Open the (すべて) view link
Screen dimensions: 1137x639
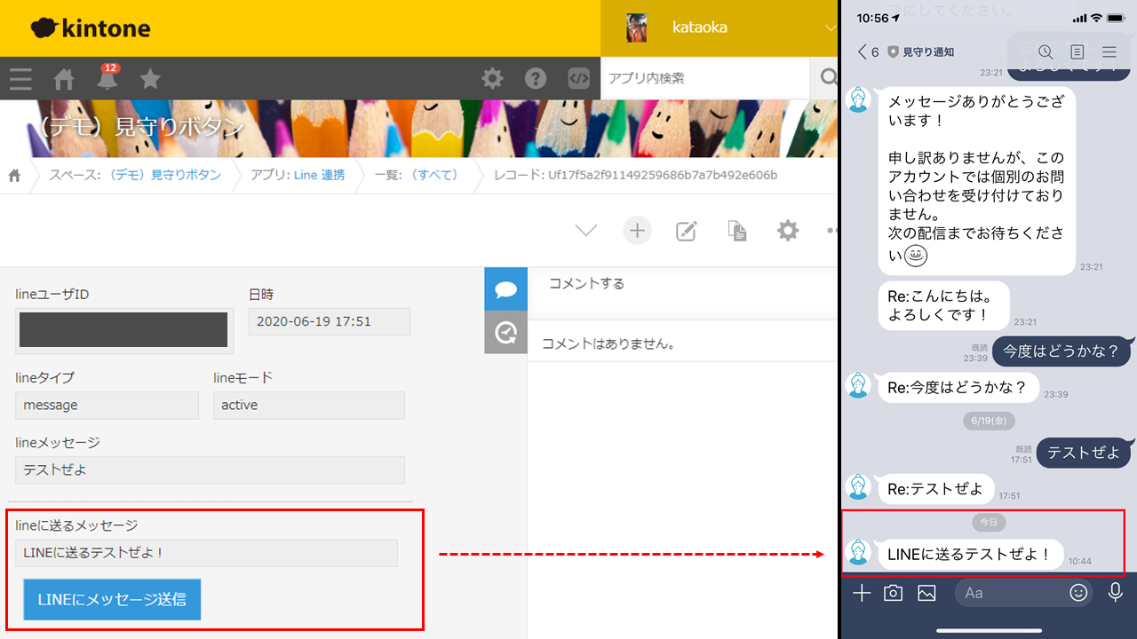click(x=433, y=175)
